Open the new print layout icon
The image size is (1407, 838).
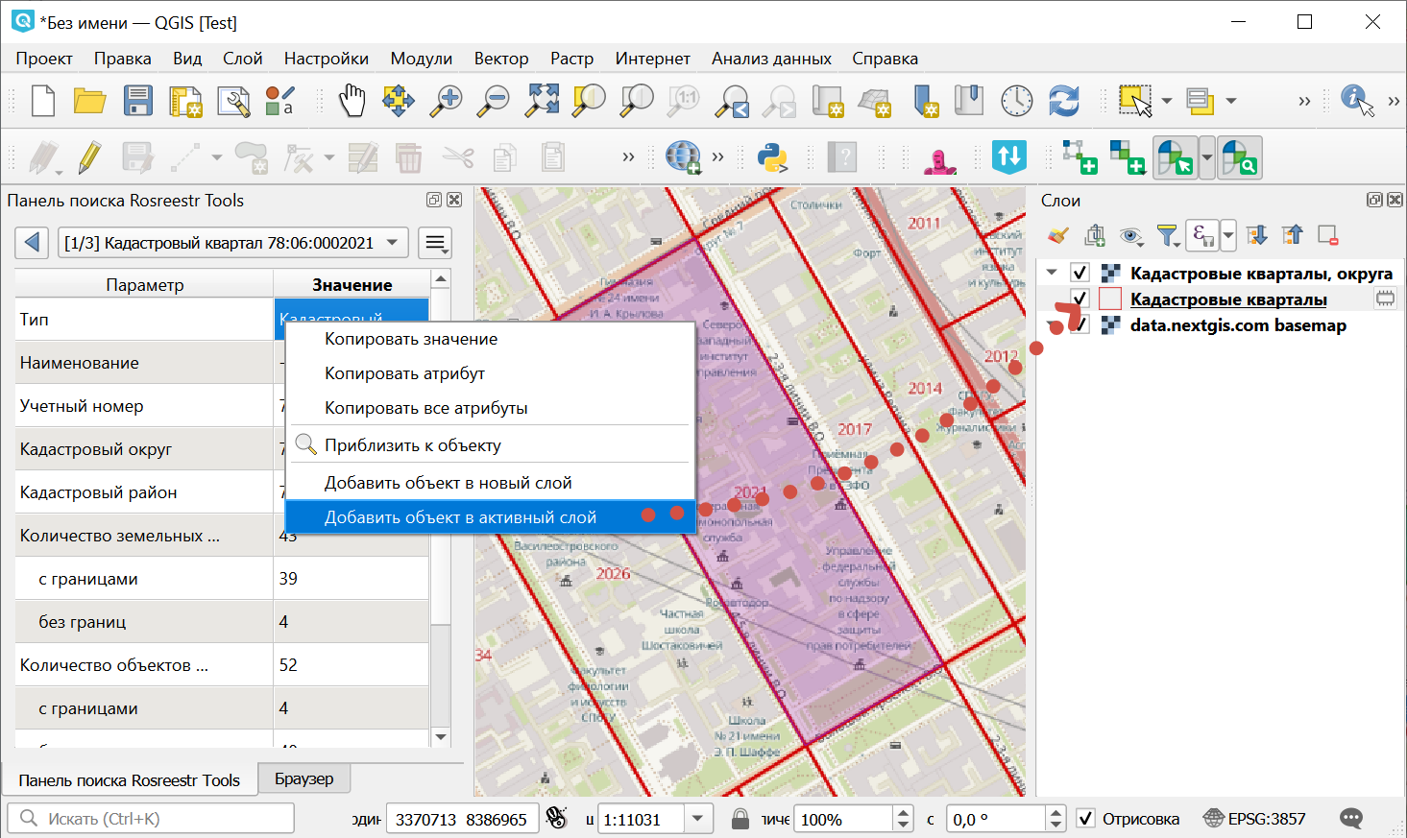[x=185, y=101]
